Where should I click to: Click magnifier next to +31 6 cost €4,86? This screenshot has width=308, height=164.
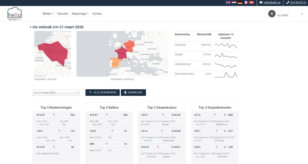(x=215, y=115)
